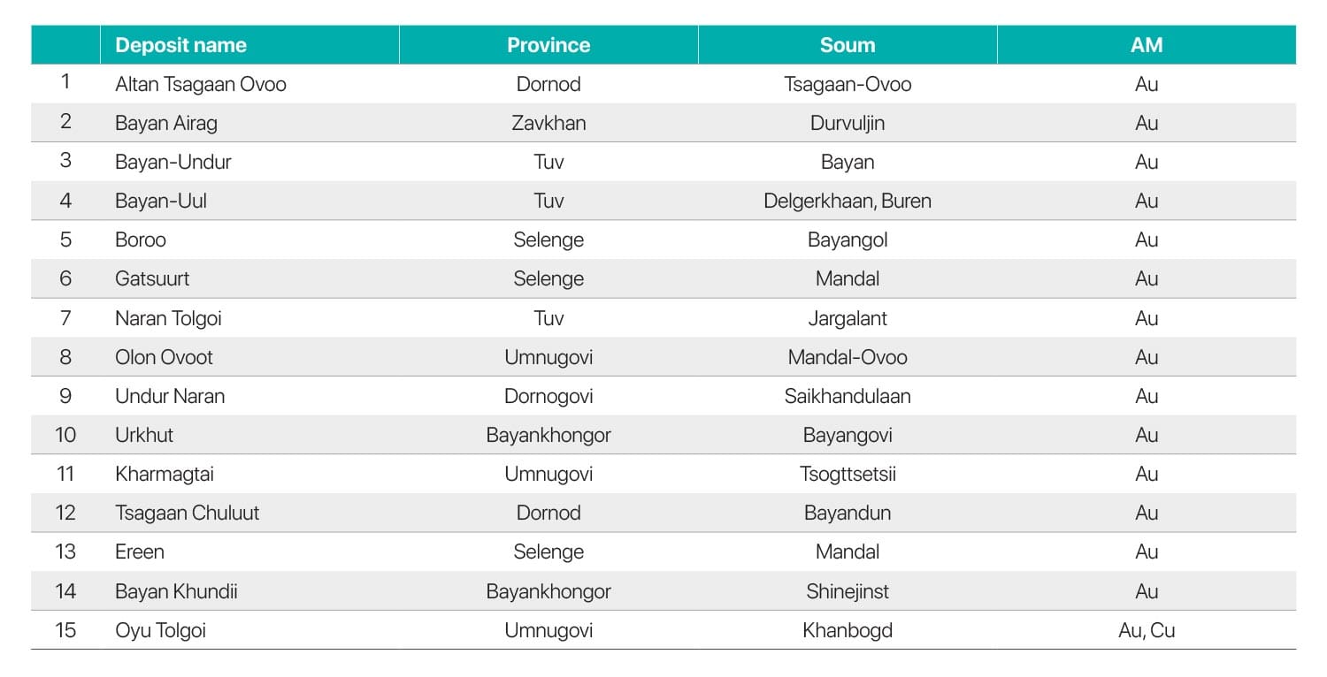Viewport: 1327px width, 677px height.
Task: Click the Oyu Tolgoi deposit name
Action: click(160, 630)
